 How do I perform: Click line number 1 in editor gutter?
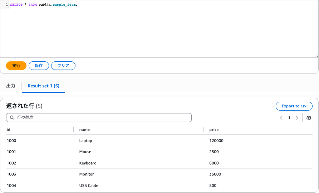[7, 4]
